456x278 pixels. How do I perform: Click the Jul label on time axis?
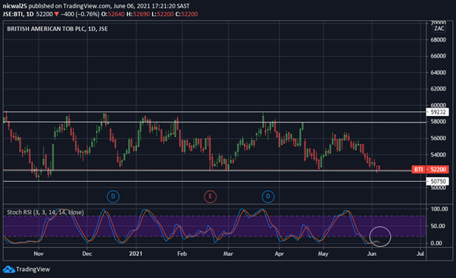pos(420,254)
